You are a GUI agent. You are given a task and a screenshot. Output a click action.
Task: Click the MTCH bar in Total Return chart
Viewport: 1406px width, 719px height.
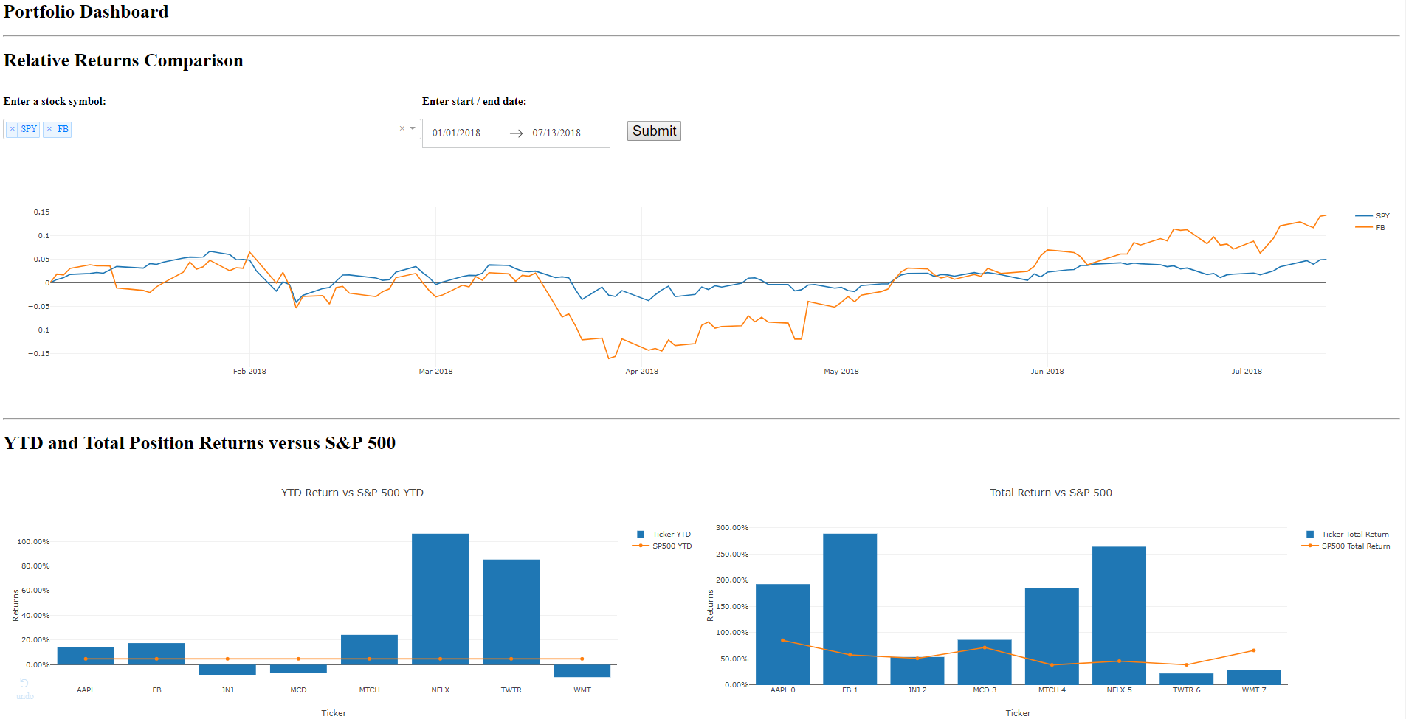click(1052, 636)
